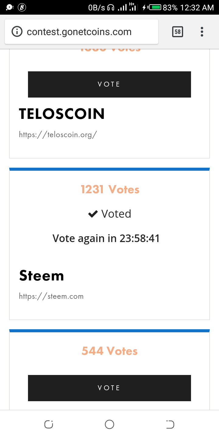Tap the Android recent apps button
The width and height of the screenshot is (219, 439).
pos(49,424)
